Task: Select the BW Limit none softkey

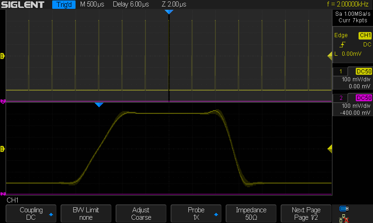Action: [x=86, y=214]
